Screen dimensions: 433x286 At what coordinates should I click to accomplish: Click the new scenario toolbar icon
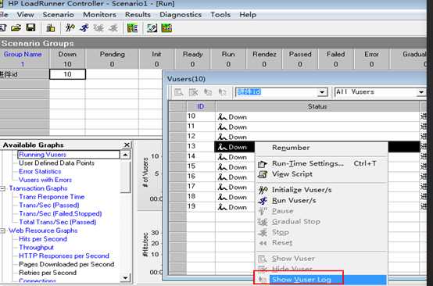pyautogui.click(x=3, y=27)
